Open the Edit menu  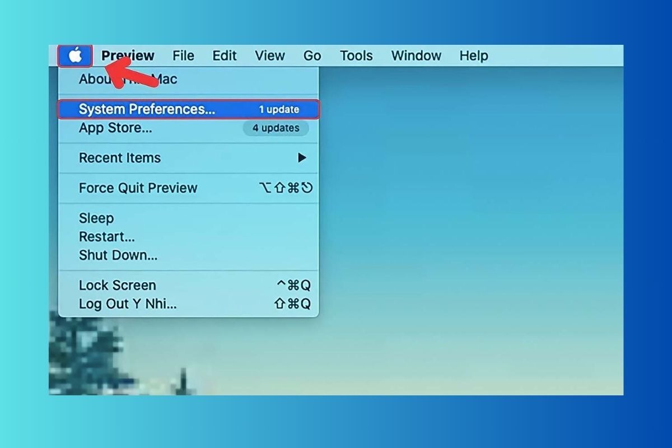point(225,56)
